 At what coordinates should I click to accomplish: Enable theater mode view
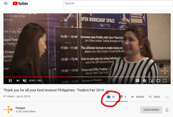158,81
